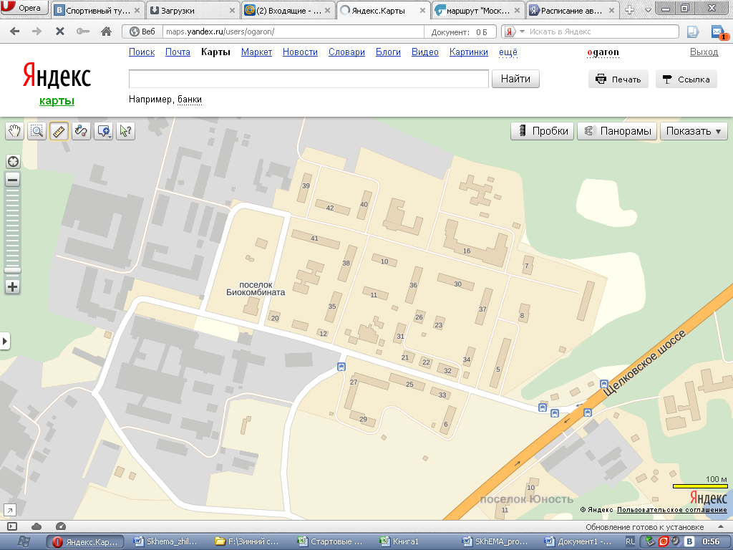Screen dimensions: 733x550
Task: Expand status bar options arrow
Action: pos(721,527)
